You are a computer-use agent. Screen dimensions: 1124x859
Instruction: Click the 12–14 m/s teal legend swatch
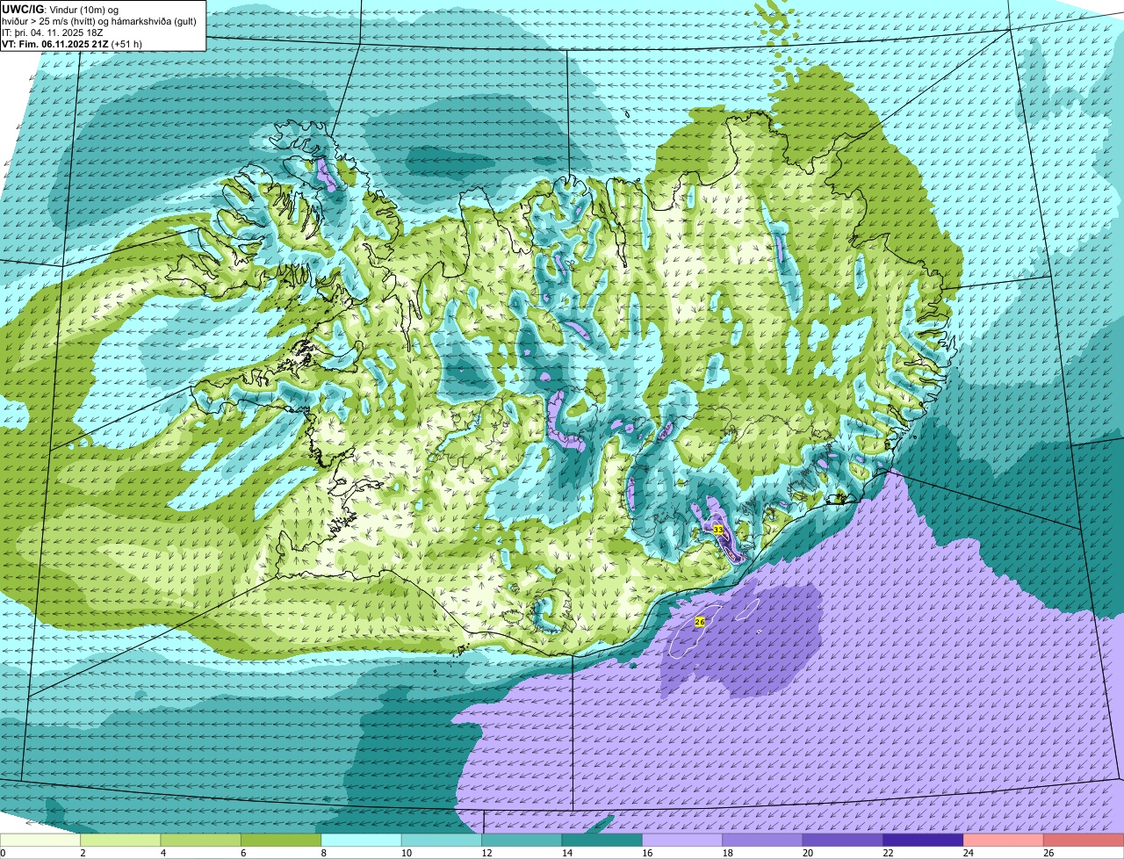(522, 841)
